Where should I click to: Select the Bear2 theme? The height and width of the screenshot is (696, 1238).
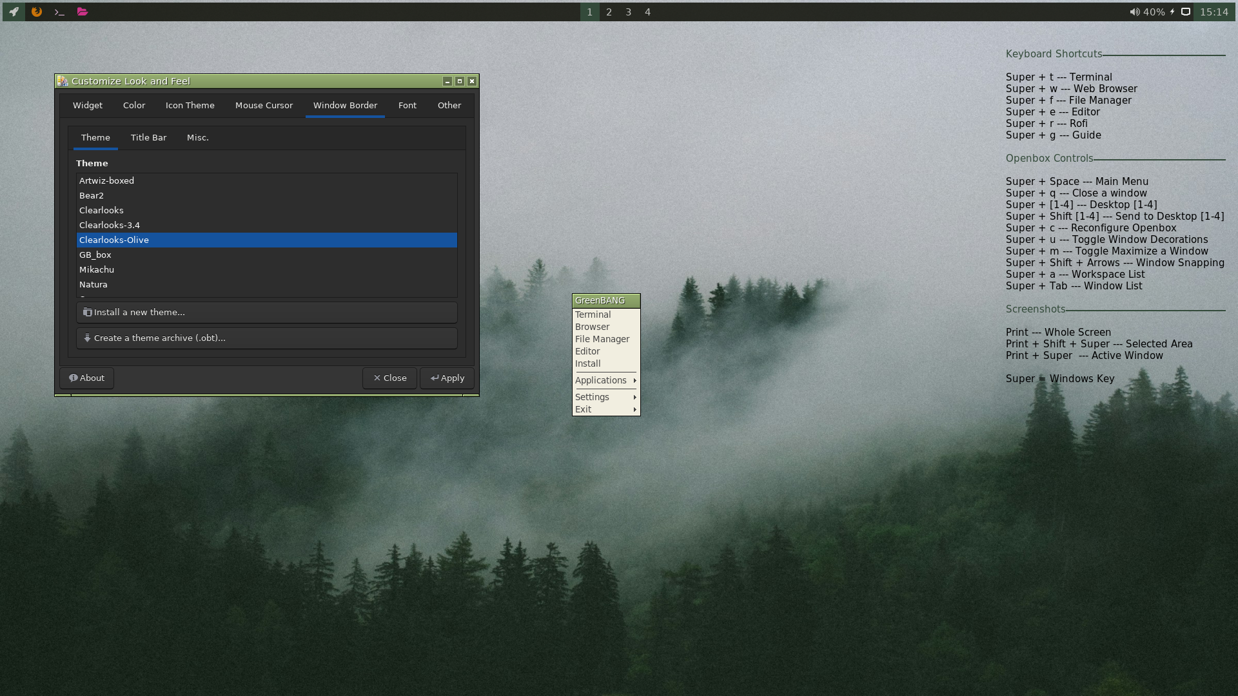tap(267, 195)
